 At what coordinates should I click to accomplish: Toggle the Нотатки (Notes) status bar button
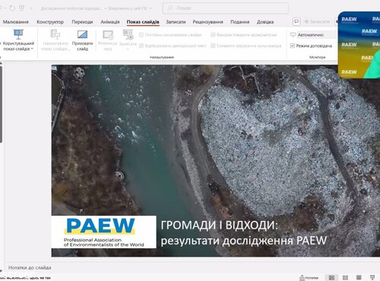pos(309,278)
